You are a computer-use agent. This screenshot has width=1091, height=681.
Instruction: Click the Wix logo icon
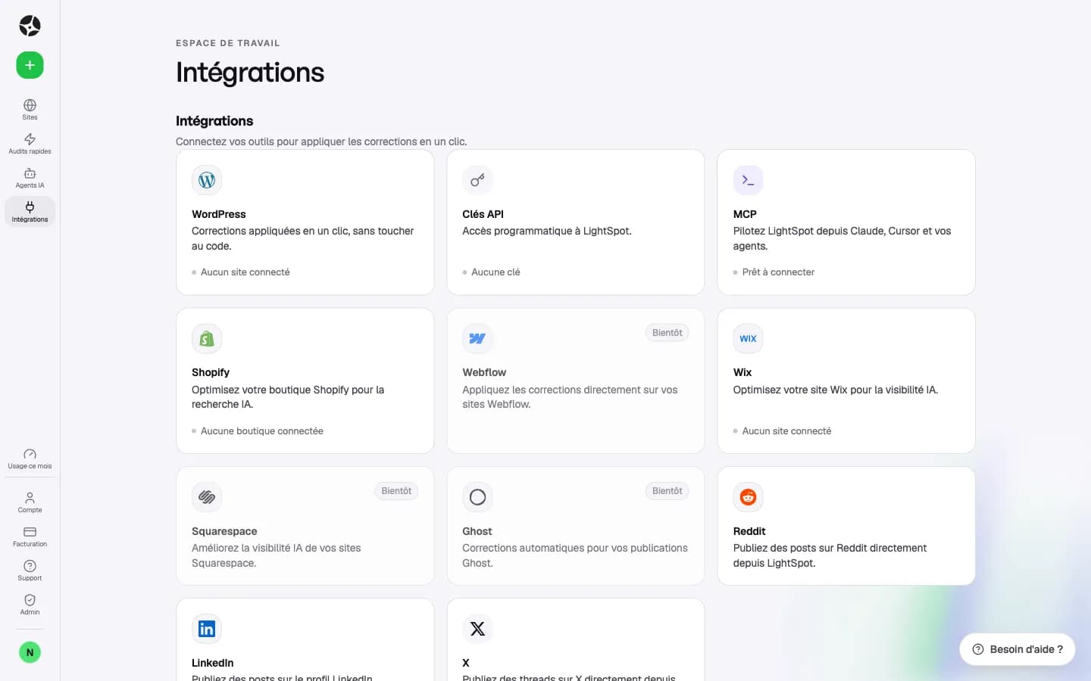point(748,339)
